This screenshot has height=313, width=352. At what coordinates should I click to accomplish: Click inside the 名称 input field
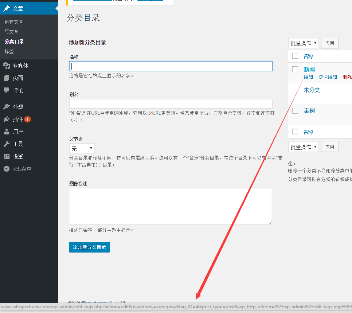[171, 66]
